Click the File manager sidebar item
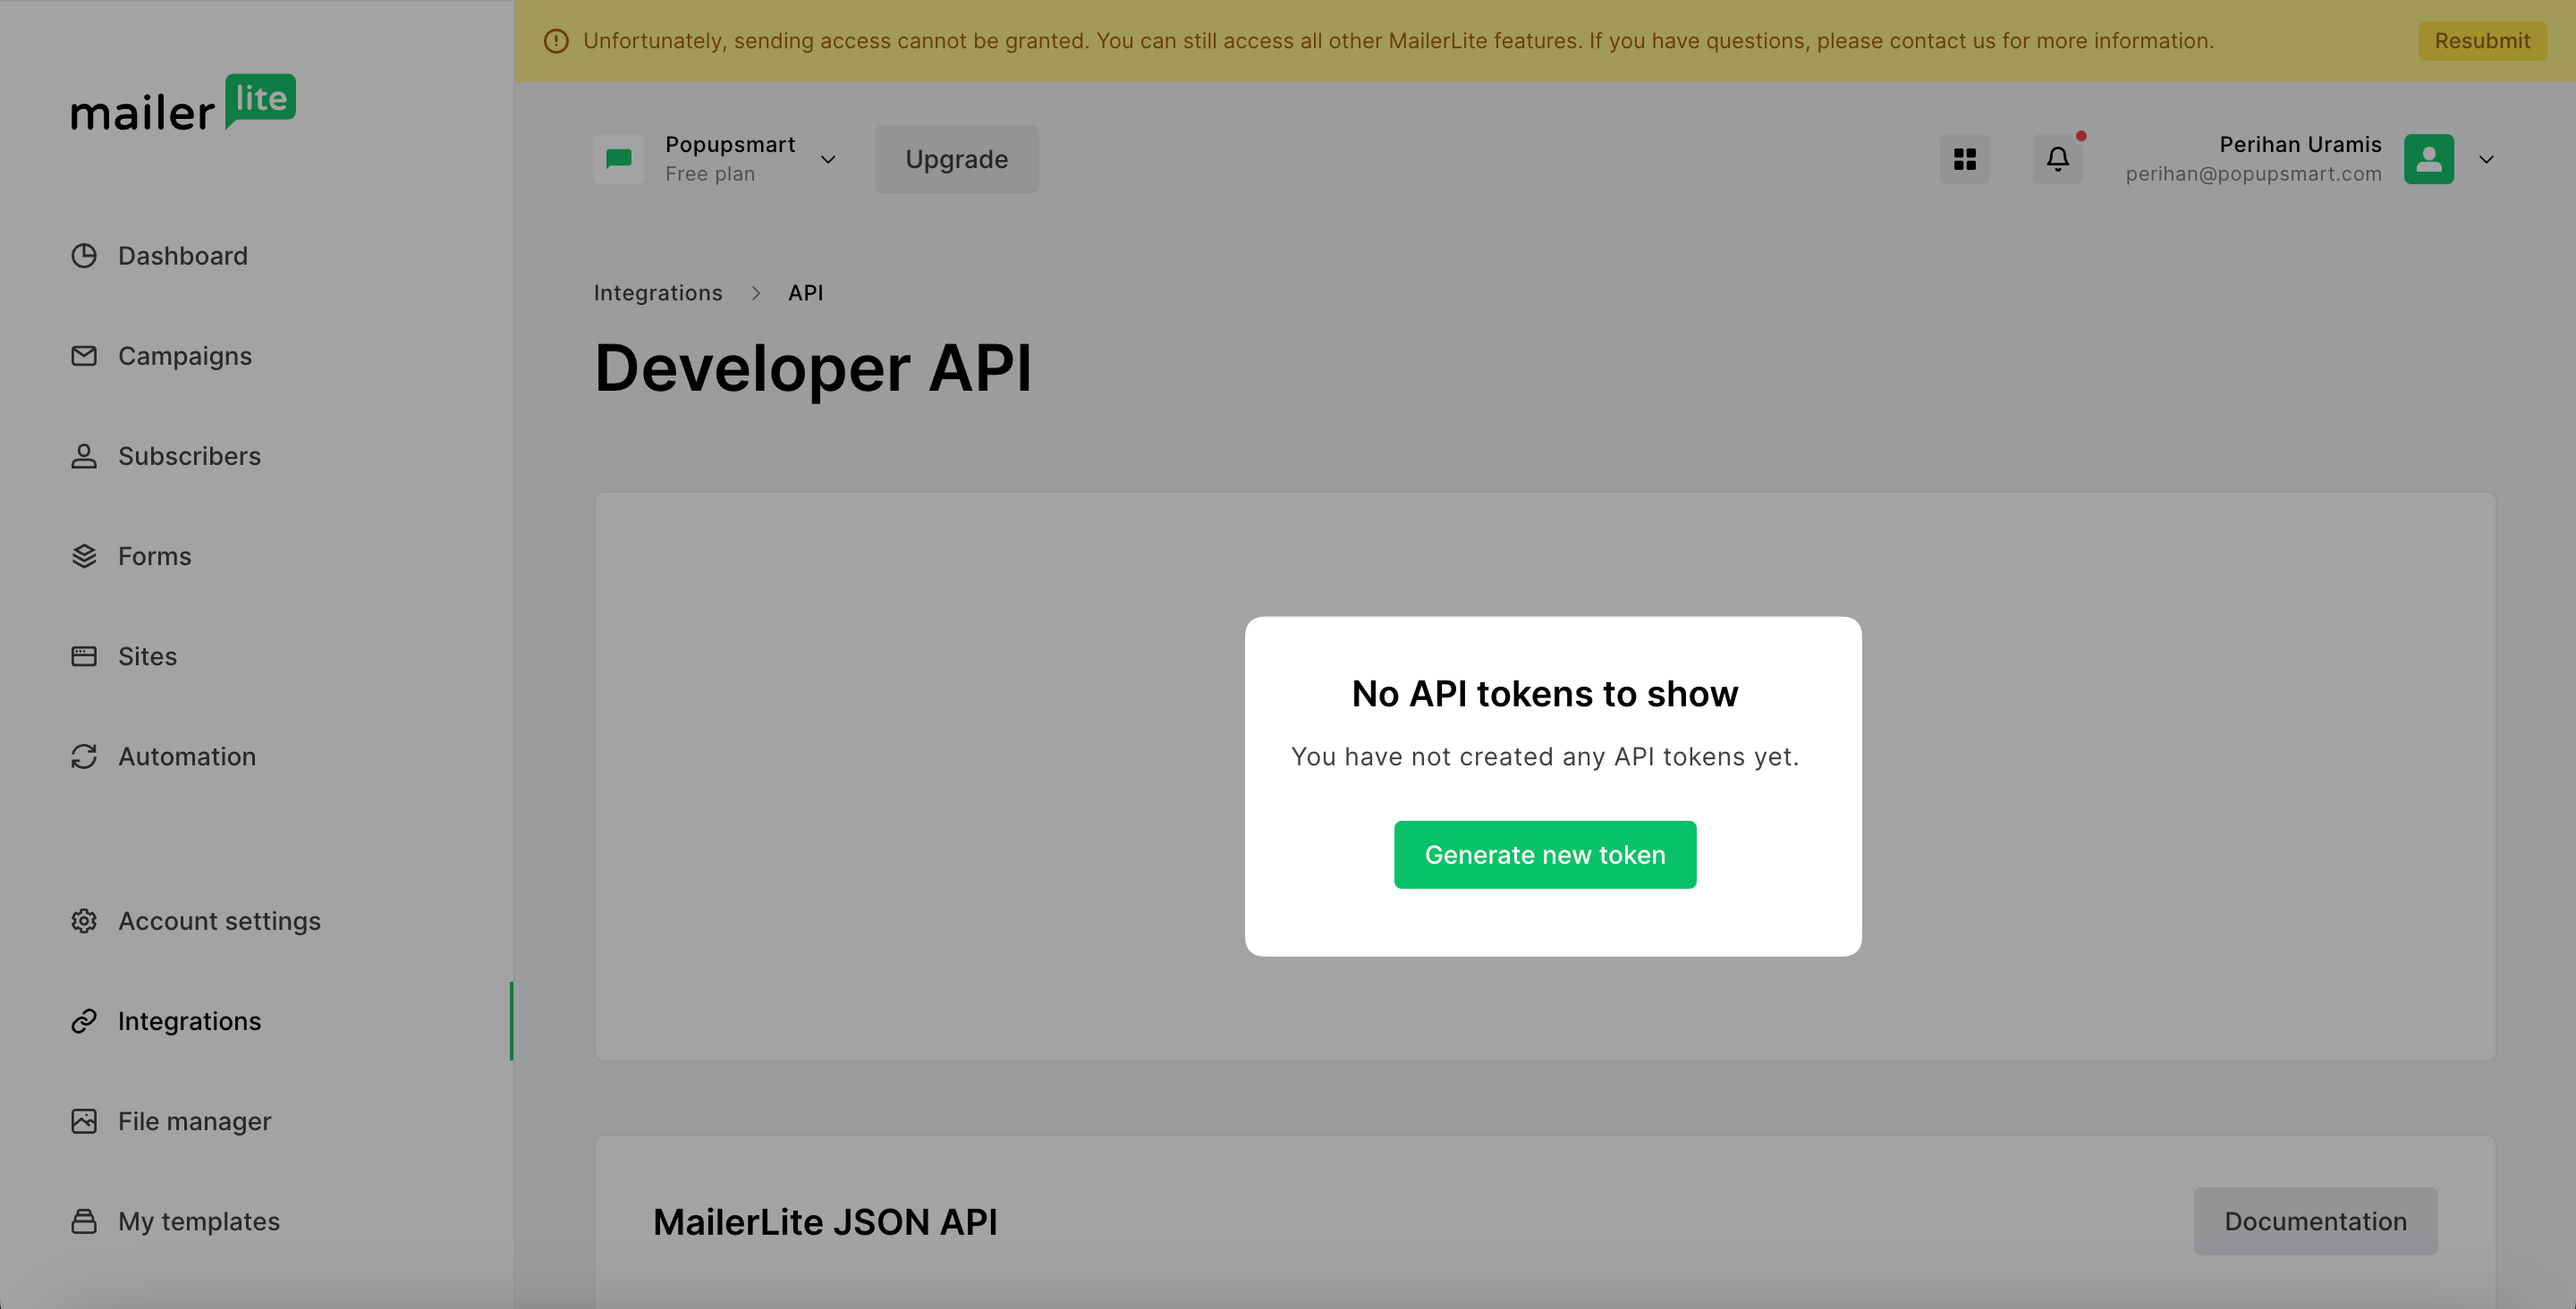The image size is (2576, 1309). (x=194, y=1119)
